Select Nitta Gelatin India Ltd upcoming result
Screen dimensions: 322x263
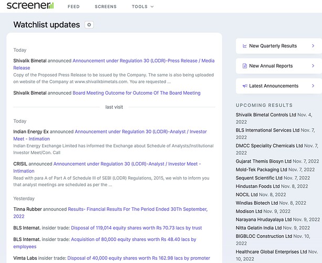pyautogui.click(x=258, y=228)
